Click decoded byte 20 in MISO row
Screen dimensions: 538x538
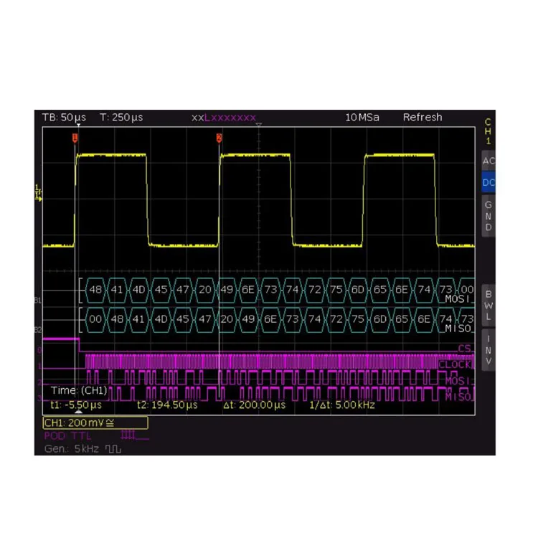coord(227,319)
